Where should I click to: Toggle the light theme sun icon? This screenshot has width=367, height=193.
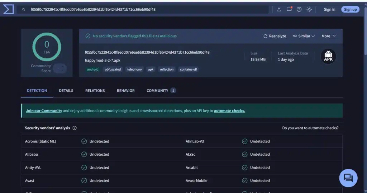(309, 9)
